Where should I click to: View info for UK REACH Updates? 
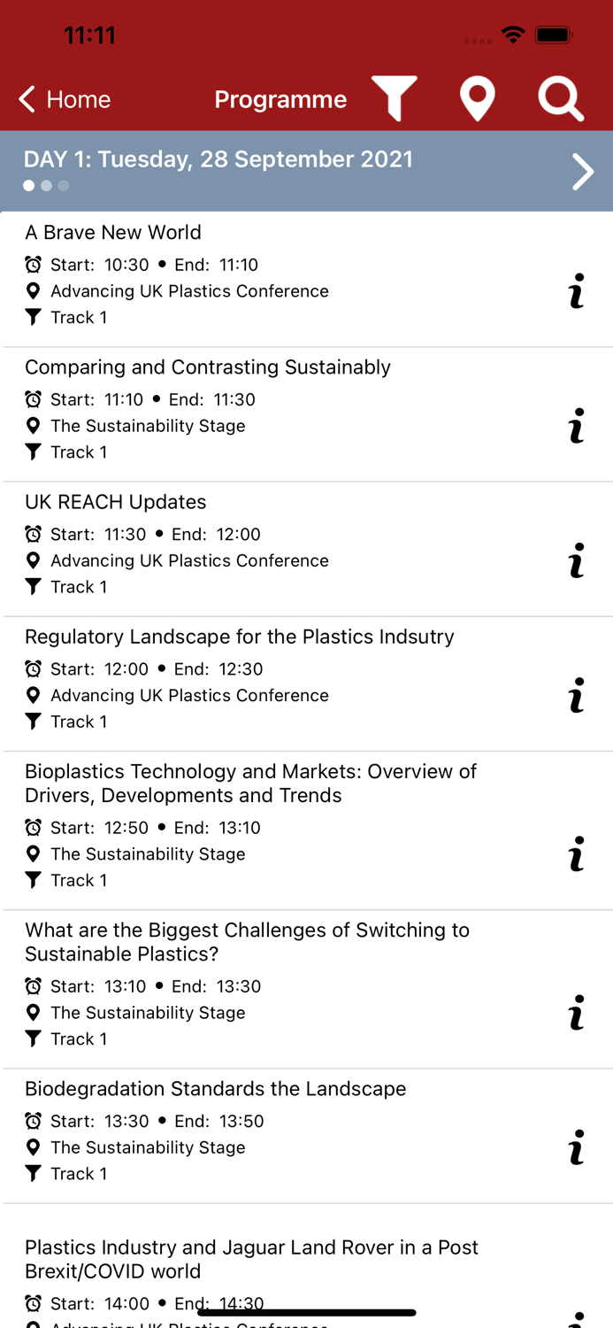point(577,560)
